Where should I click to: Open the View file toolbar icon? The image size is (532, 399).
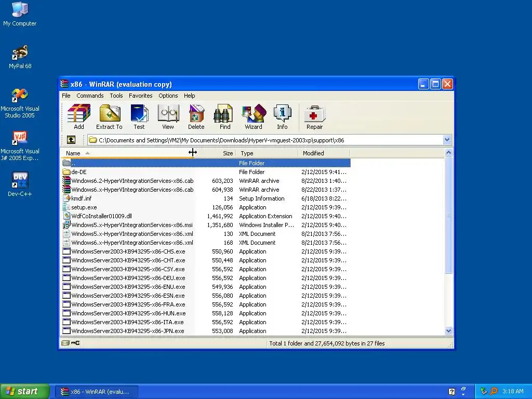pos(168,117)
